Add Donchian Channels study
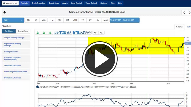Viewport: 191px width, 107px height. pos(16,78)
